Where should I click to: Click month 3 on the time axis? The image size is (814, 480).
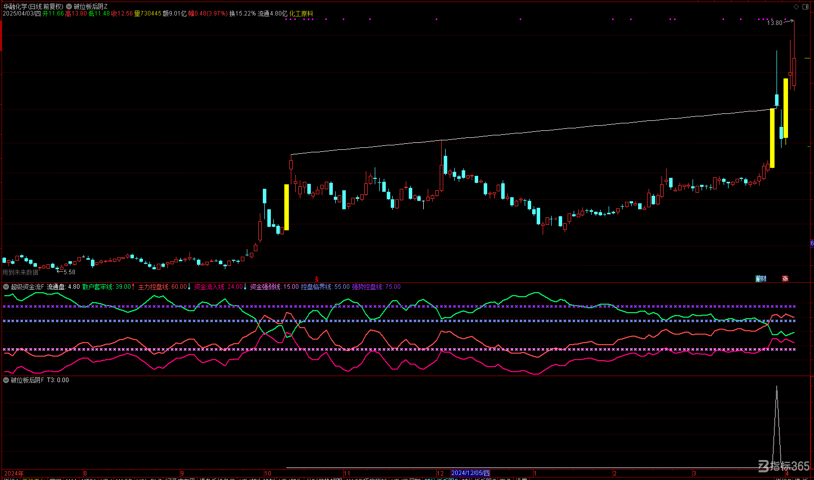(x=694, y=474)
